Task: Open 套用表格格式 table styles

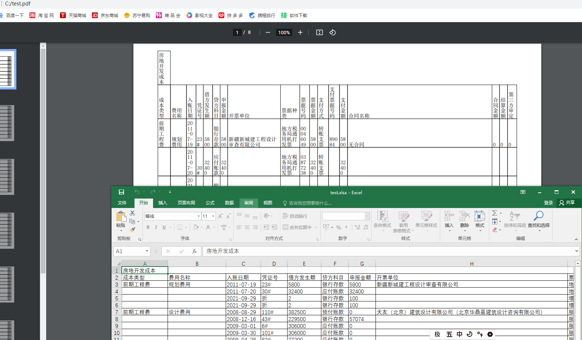Action: coord(404,222)
